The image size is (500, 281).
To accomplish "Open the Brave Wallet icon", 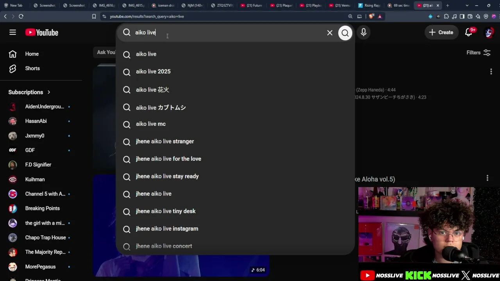I will point(470,16).
